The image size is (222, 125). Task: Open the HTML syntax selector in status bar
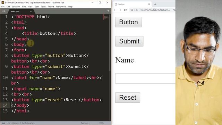click(101, 123)
